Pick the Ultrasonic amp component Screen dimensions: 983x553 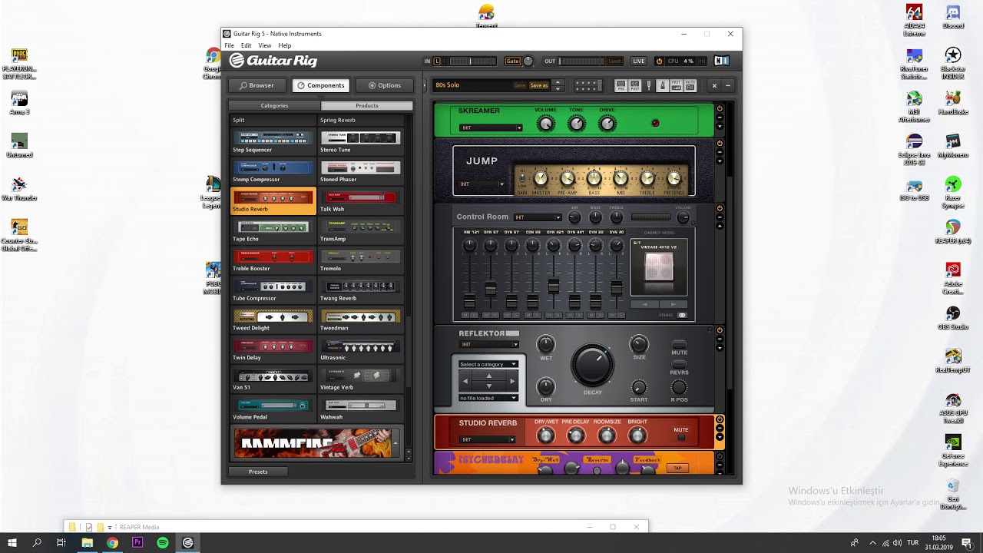click(x=360, y=349)
